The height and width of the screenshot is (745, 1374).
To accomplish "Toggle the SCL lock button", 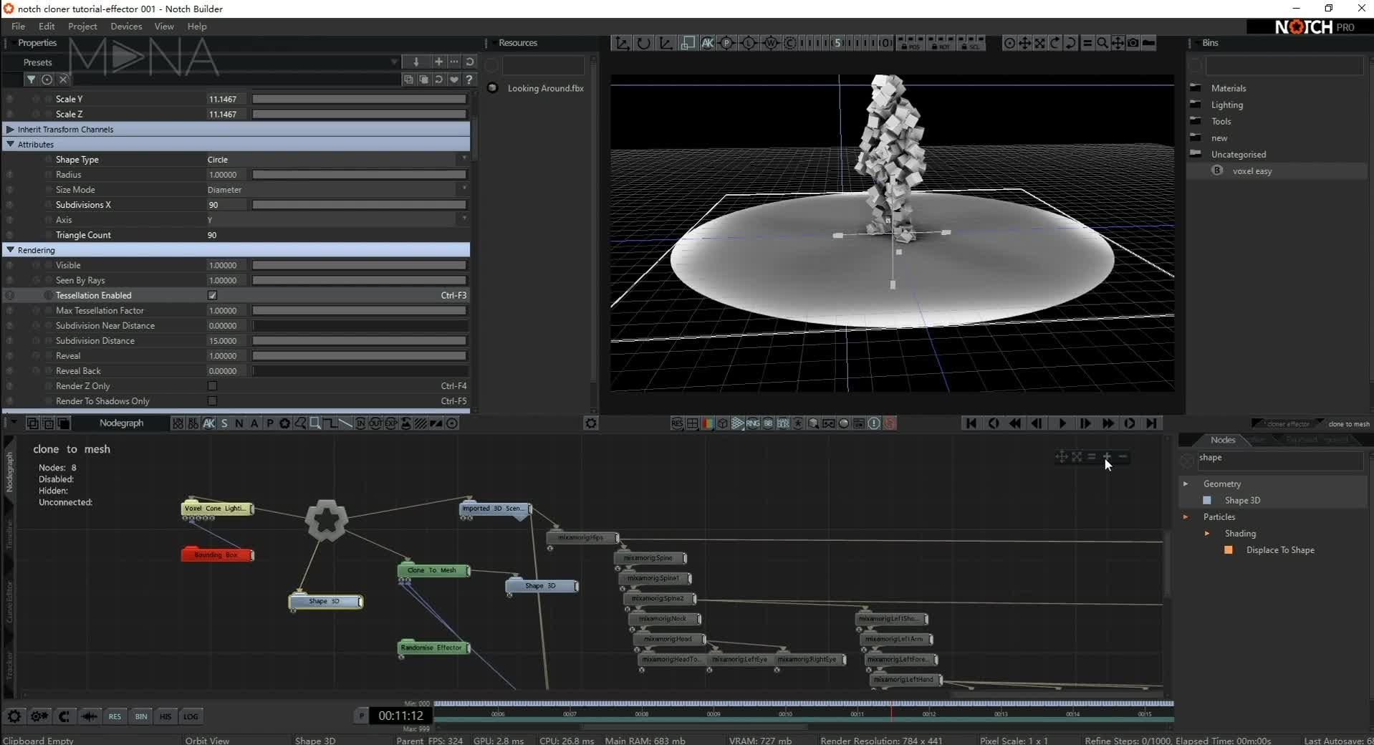I will [971, 43].
